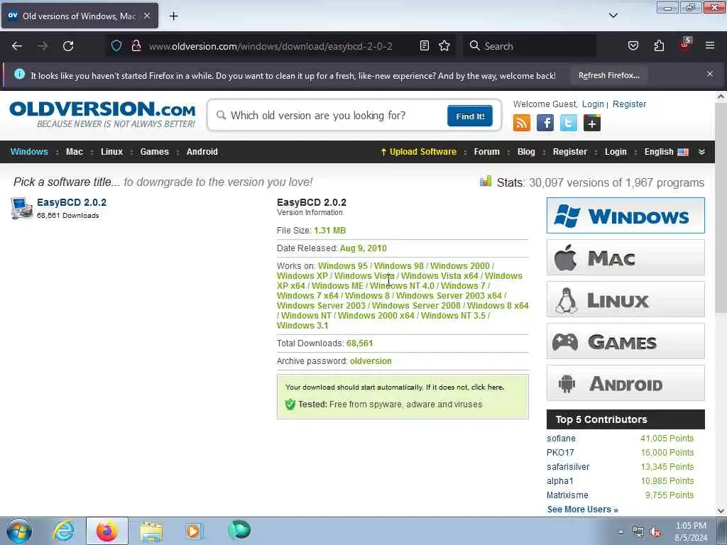
Task: Open the plus share icon
Action: point(591,123)
